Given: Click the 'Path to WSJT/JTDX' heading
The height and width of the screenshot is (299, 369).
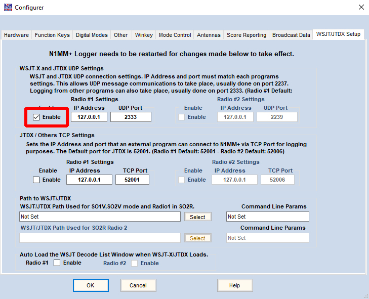Looking at the screenshot, I should pos(45,198).
